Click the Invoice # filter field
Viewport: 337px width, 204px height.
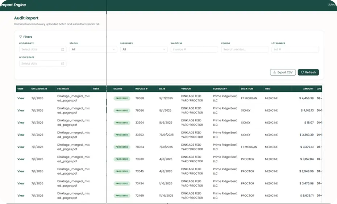click(x=194, y=49)
